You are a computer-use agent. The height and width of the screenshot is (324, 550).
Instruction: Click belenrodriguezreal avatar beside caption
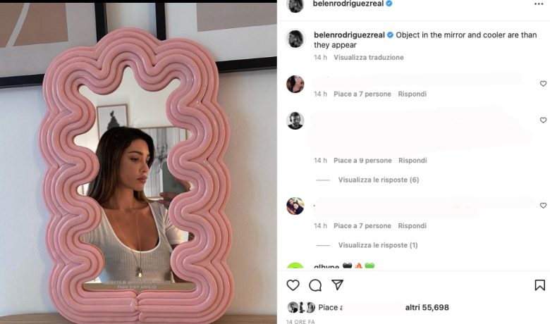tap(295, 39)
